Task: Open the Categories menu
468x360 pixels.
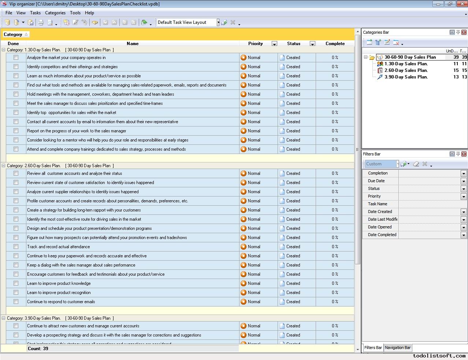Action: click(55, 13)
